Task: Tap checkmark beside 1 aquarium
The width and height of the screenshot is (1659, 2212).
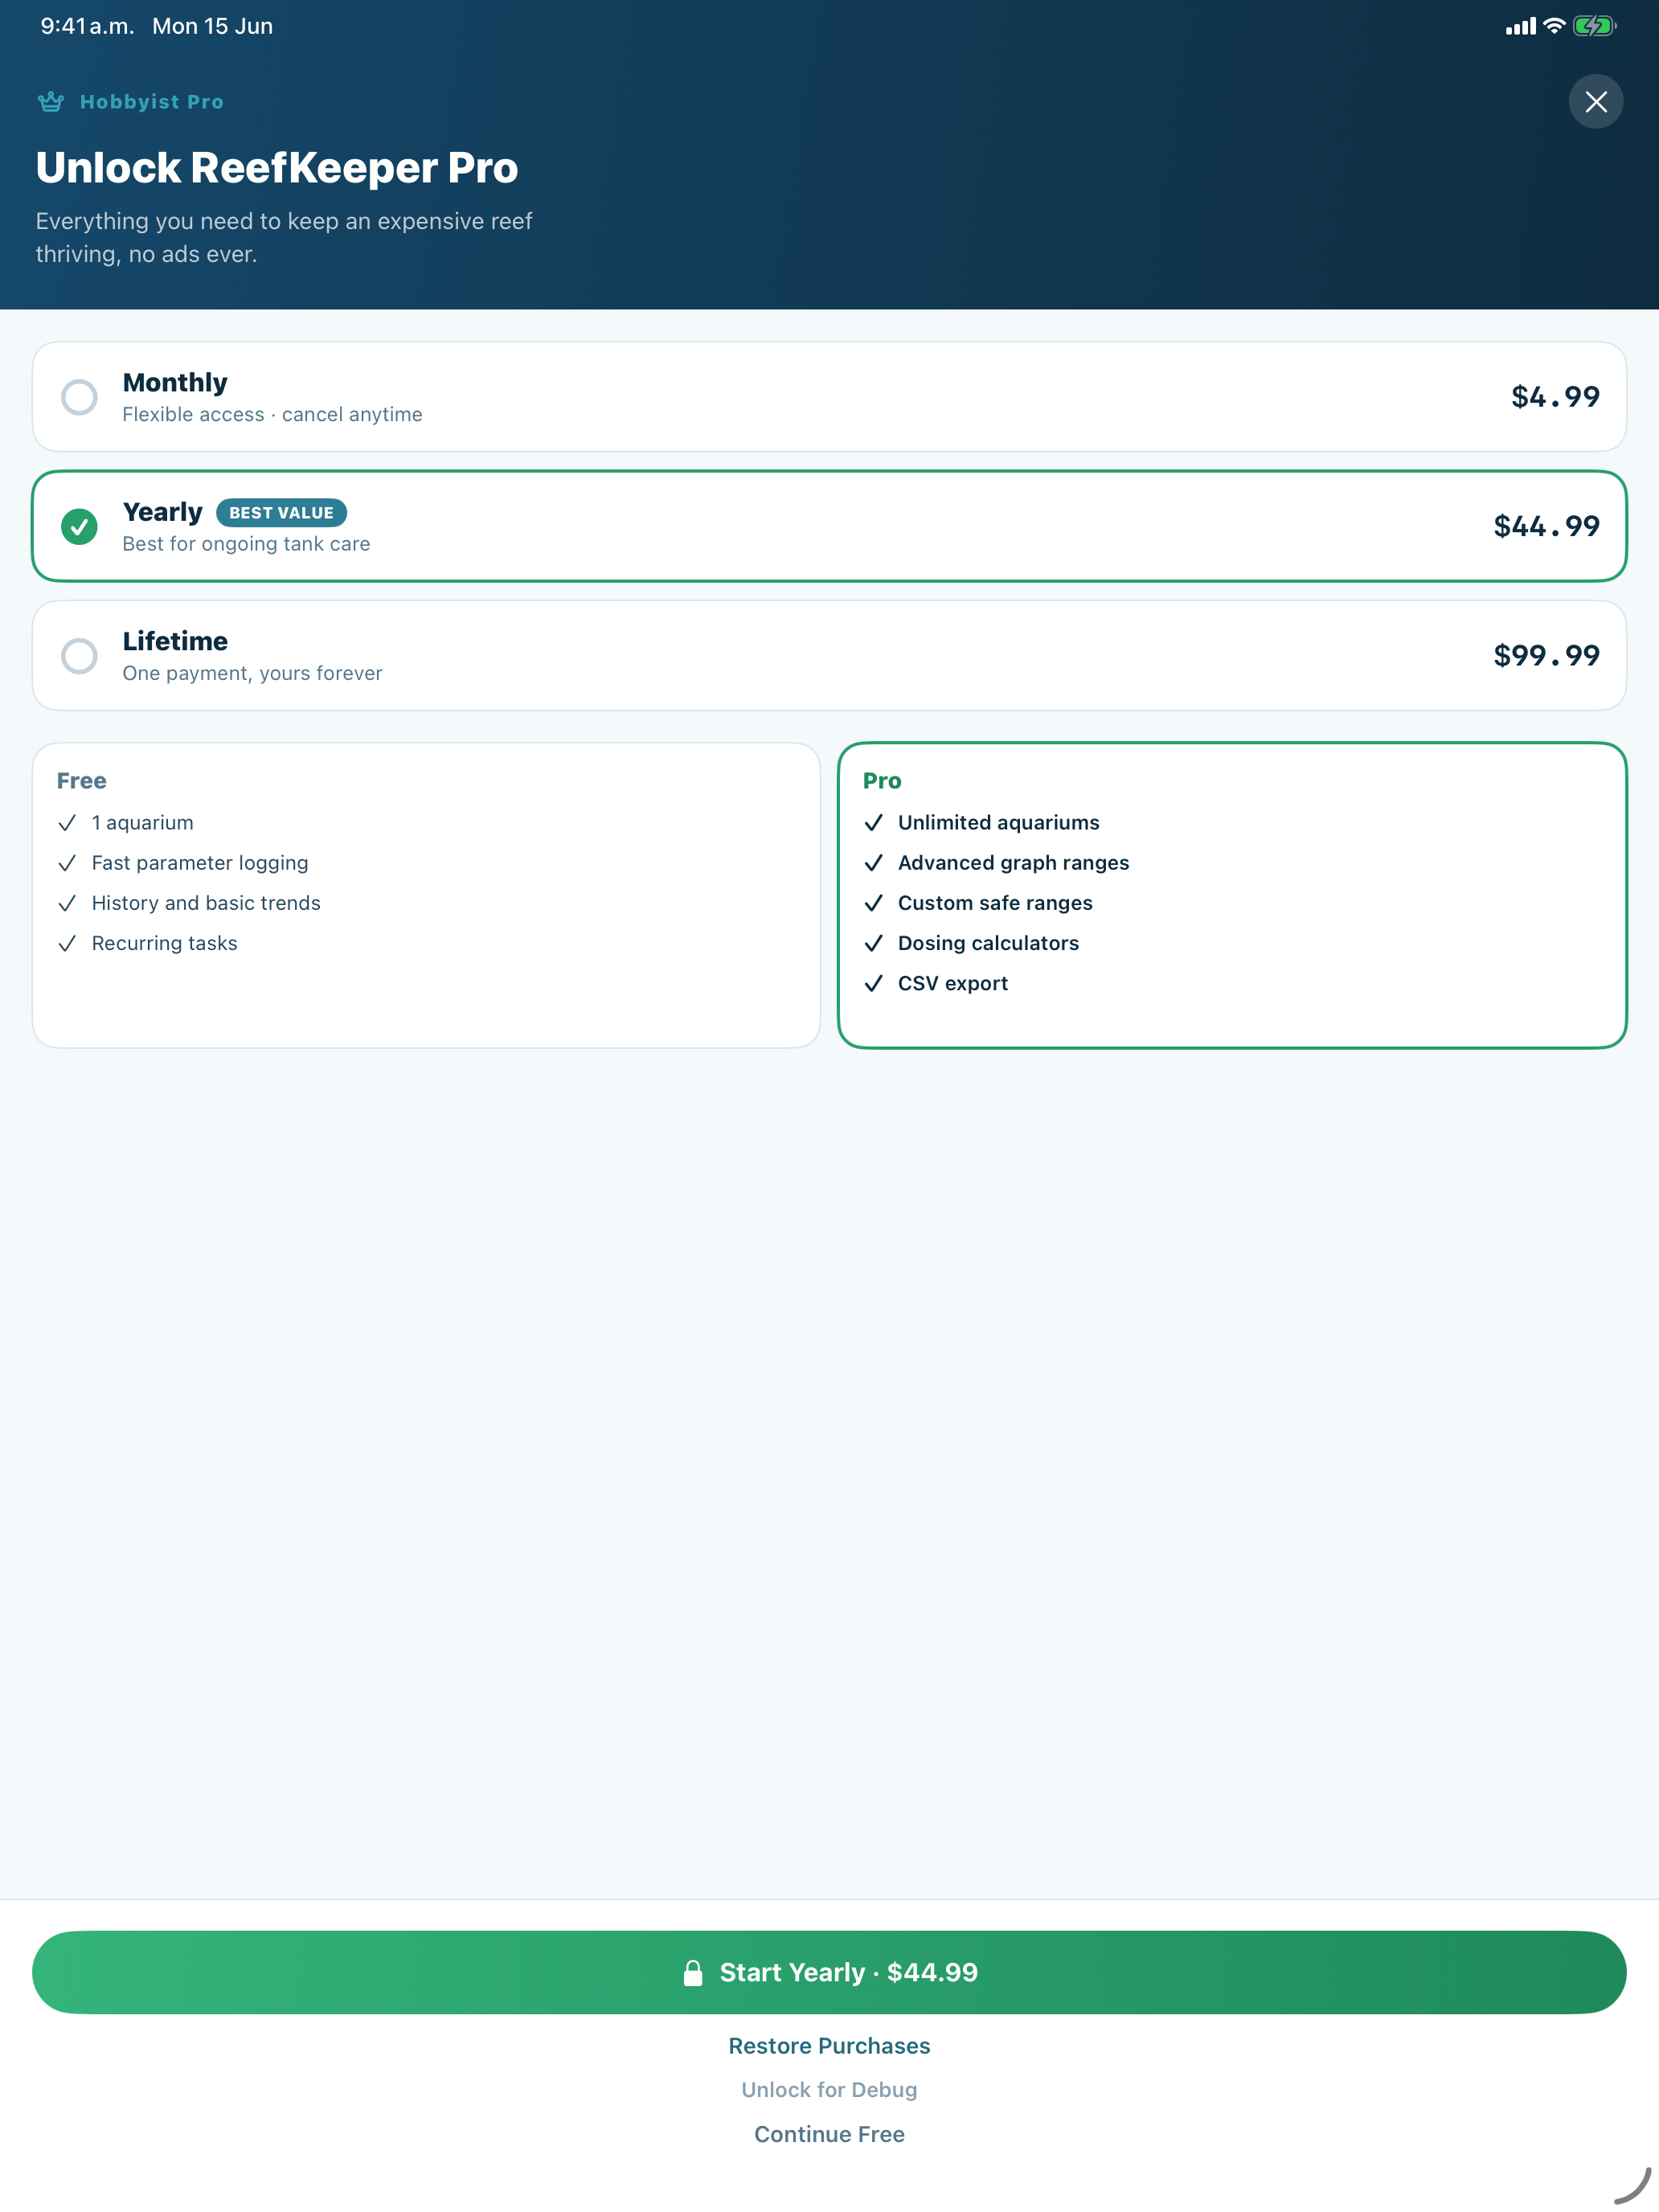Action: click(67, 823)
